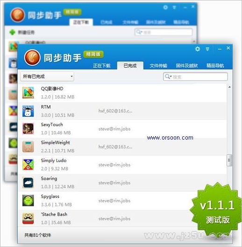Open the 所有已完成 filter dropdown
The image size is (242, 247).
(47, 77)
